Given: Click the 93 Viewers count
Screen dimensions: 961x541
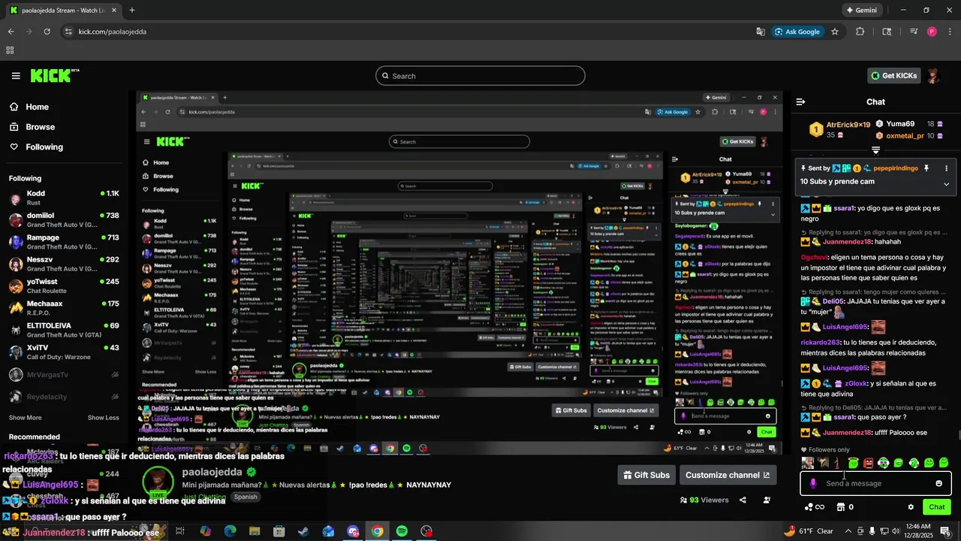Looking at the screenshot, I should 704,500.
